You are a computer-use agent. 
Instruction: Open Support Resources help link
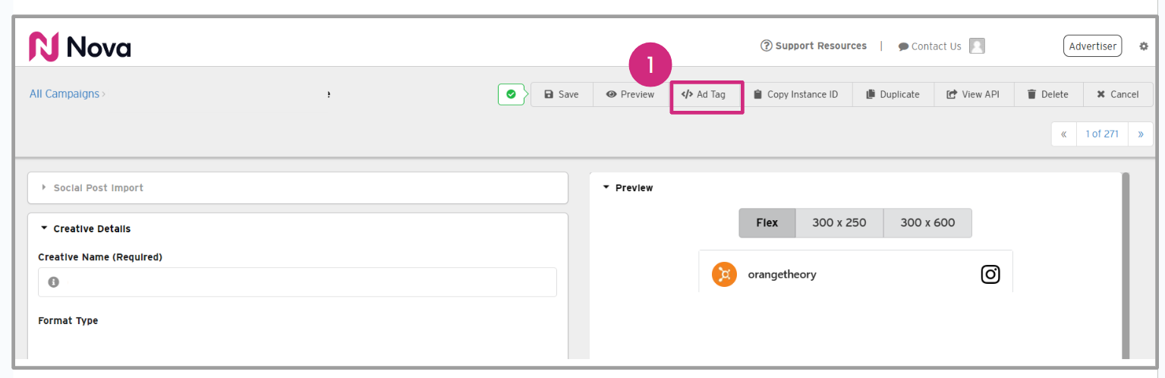(814, 46)
